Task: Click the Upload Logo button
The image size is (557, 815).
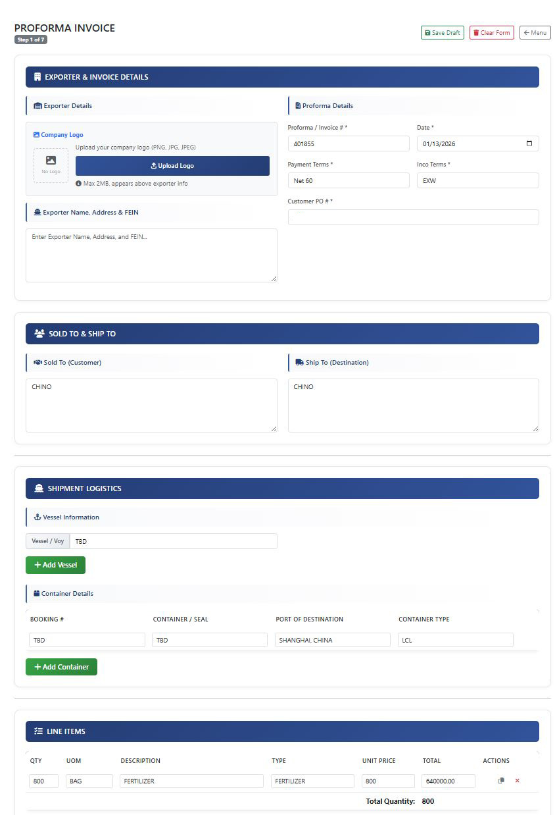Action: click(x=172, y=165)
